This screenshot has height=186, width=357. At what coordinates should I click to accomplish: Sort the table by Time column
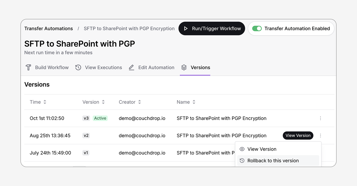[x=45, y=102]
